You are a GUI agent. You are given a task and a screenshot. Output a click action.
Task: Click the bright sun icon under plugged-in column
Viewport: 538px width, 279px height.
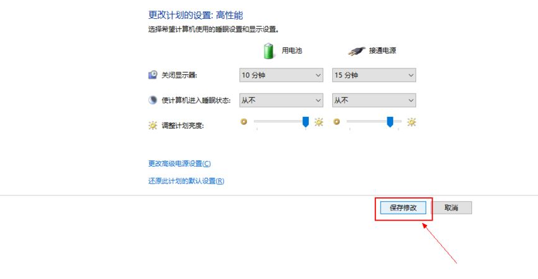(x=411, y=122)
